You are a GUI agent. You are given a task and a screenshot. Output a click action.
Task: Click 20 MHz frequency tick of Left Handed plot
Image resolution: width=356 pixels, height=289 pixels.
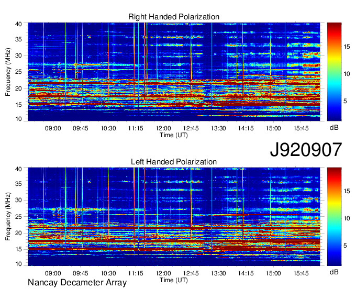pos(18,233)
